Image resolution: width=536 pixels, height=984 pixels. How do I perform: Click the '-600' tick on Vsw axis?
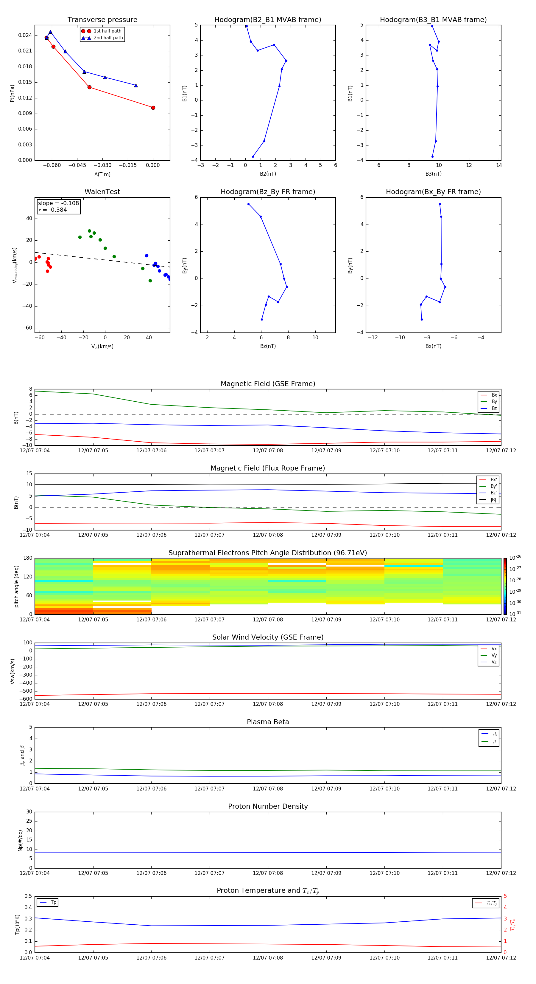tap(26, 699)
